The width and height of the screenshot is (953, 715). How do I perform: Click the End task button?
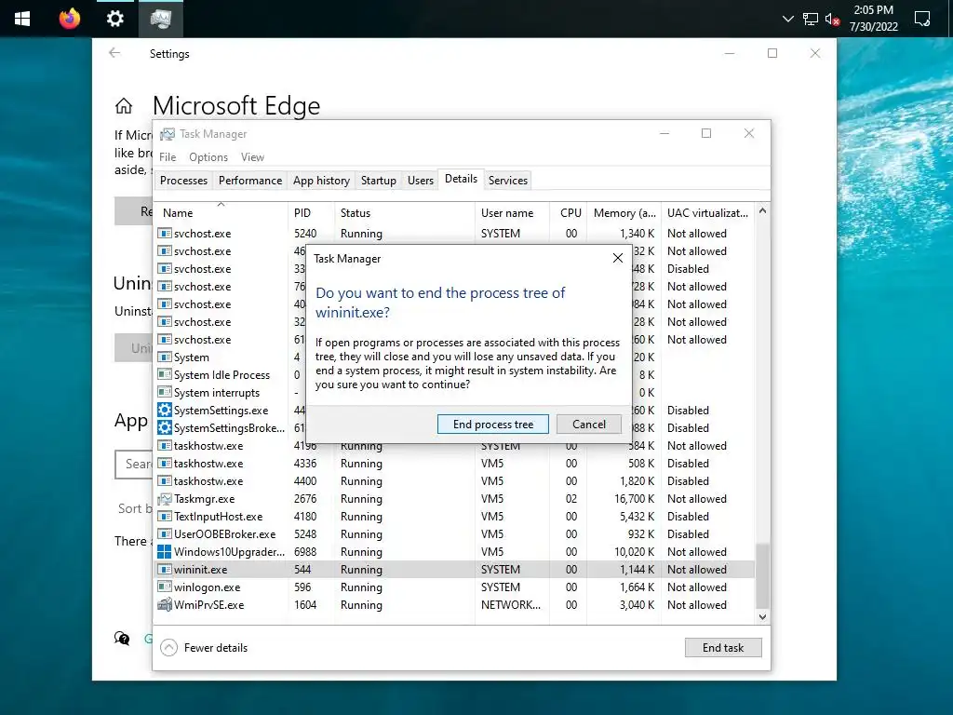pyautogui.click(x=722, y=648)
